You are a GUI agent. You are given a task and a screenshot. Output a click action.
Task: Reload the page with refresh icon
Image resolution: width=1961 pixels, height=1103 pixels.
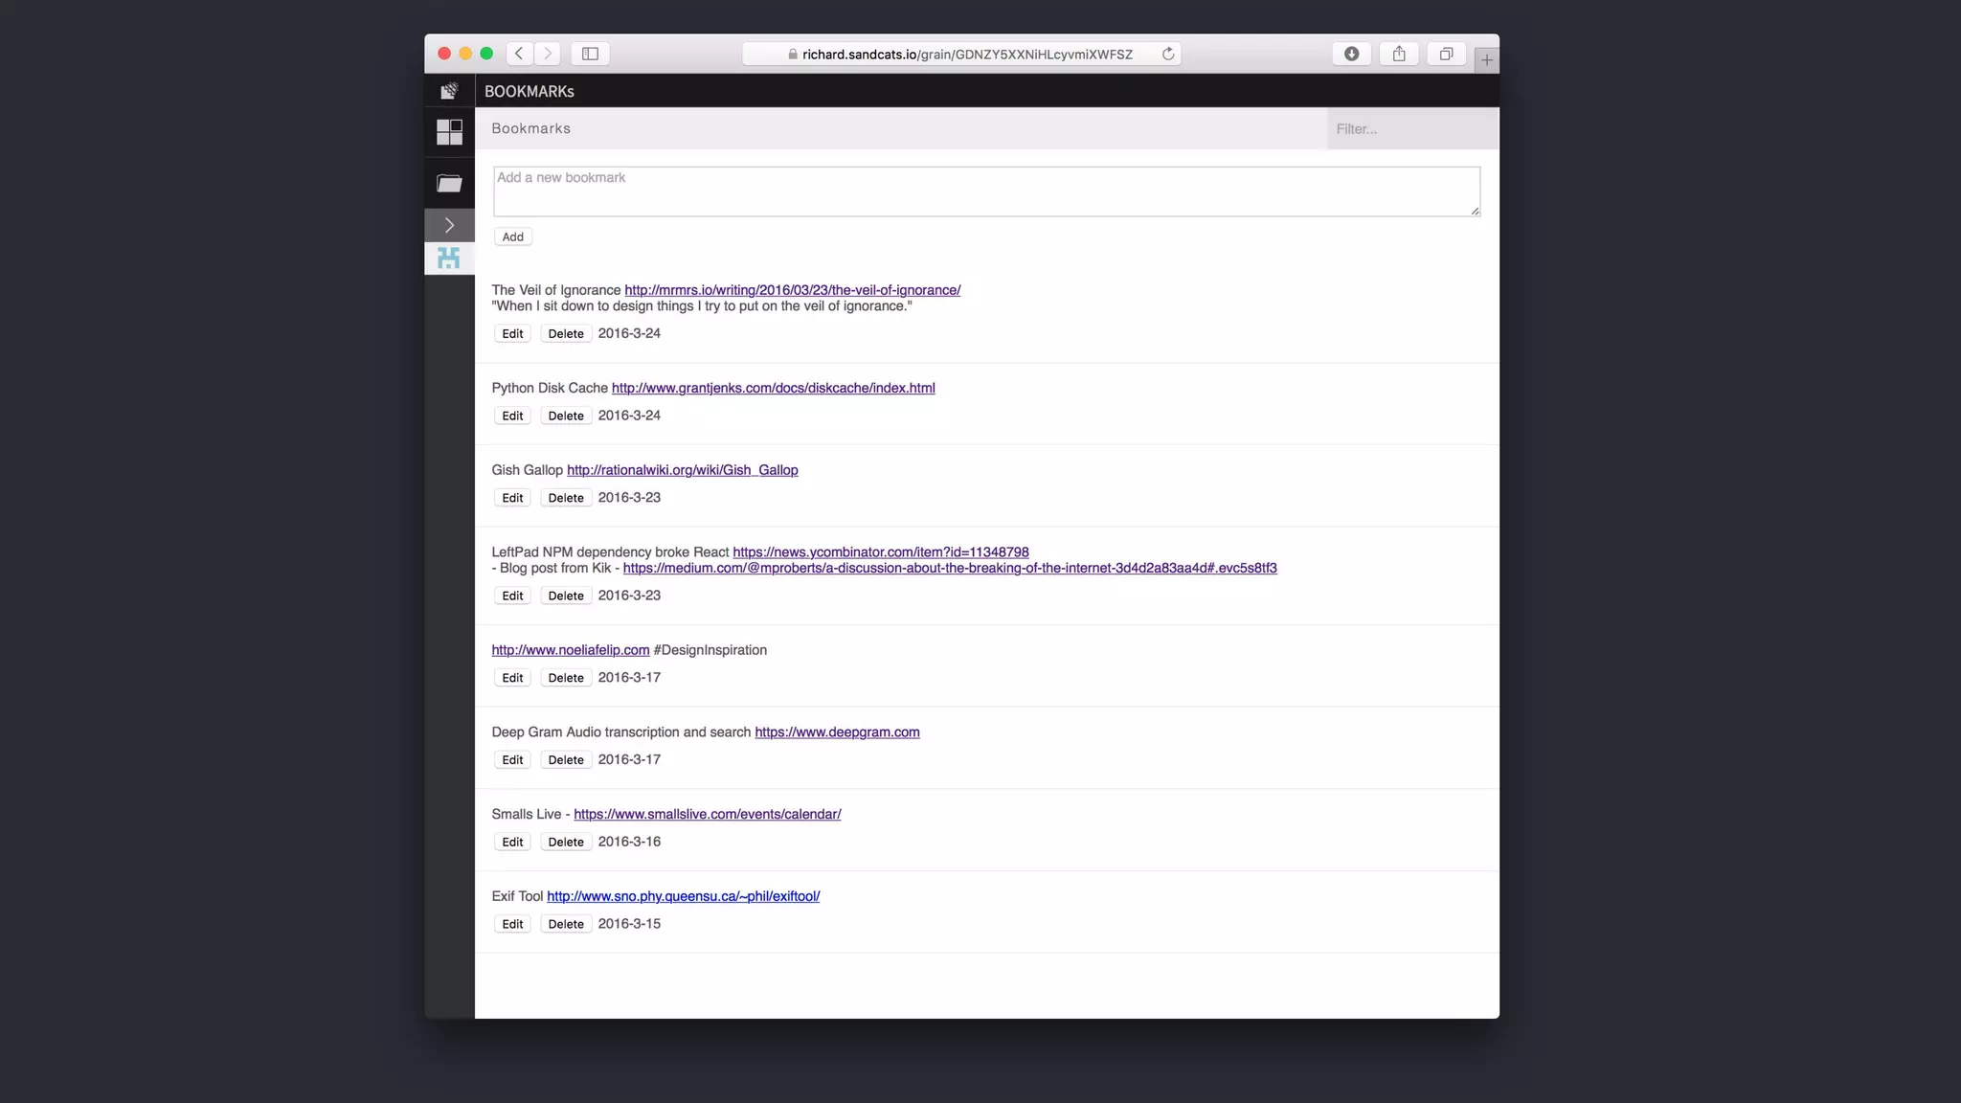pos(1168,54)
